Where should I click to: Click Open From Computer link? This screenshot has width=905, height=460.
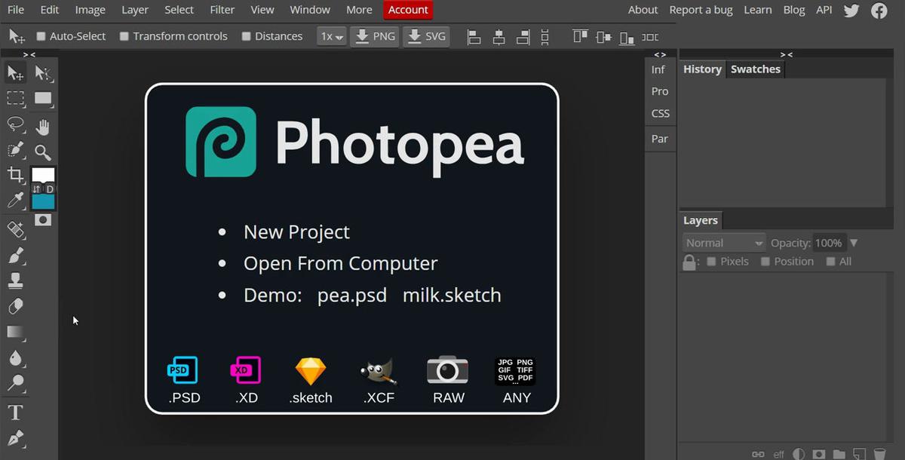coord(340,263)
